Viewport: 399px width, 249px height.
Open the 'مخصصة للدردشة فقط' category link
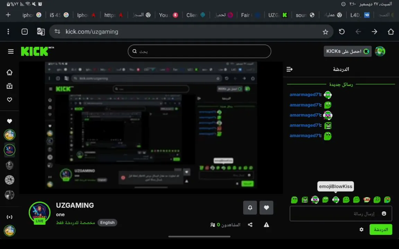(75, 223)
